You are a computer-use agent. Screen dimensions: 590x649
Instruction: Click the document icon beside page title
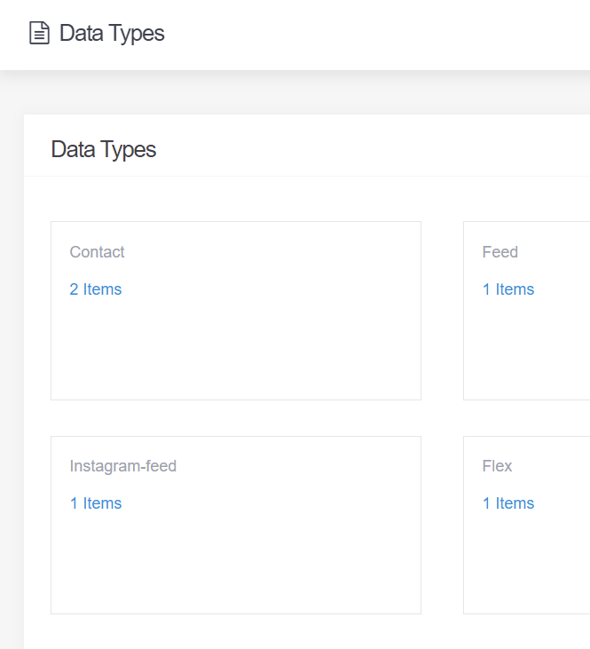point(39,33)
